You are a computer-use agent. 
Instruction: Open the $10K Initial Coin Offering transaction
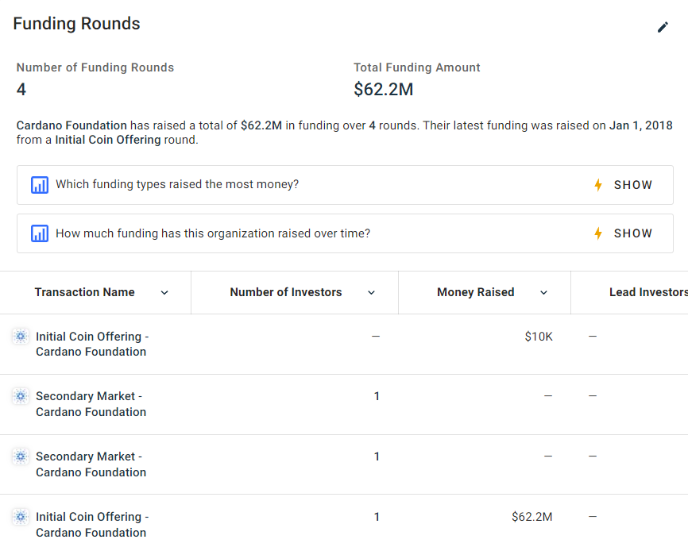click(x=92, y=344)
